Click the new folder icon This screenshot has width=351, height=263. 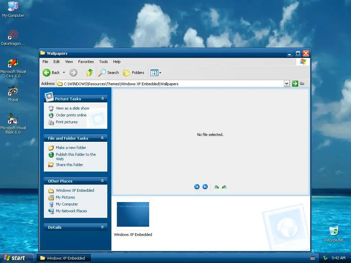[51, 148]
